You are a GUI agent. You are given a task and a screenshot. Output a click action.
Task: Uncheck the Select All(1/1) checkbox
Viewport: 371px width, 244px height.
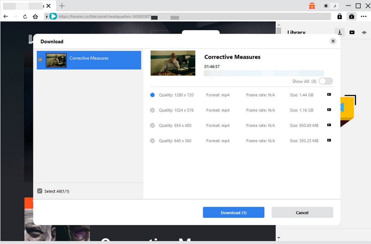[x=40, y=191]
